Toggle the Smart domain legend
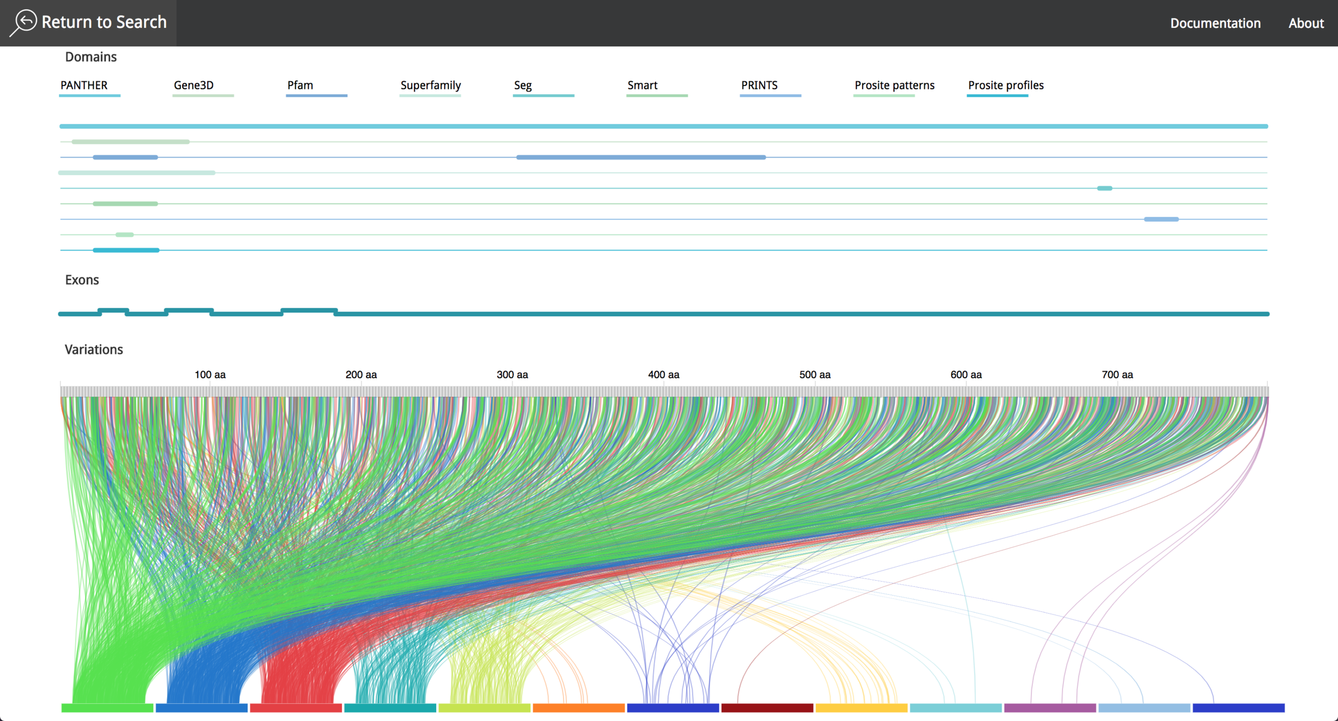Image resolution: width=1338 pixels, height=721 pixels. pos(657,87)
